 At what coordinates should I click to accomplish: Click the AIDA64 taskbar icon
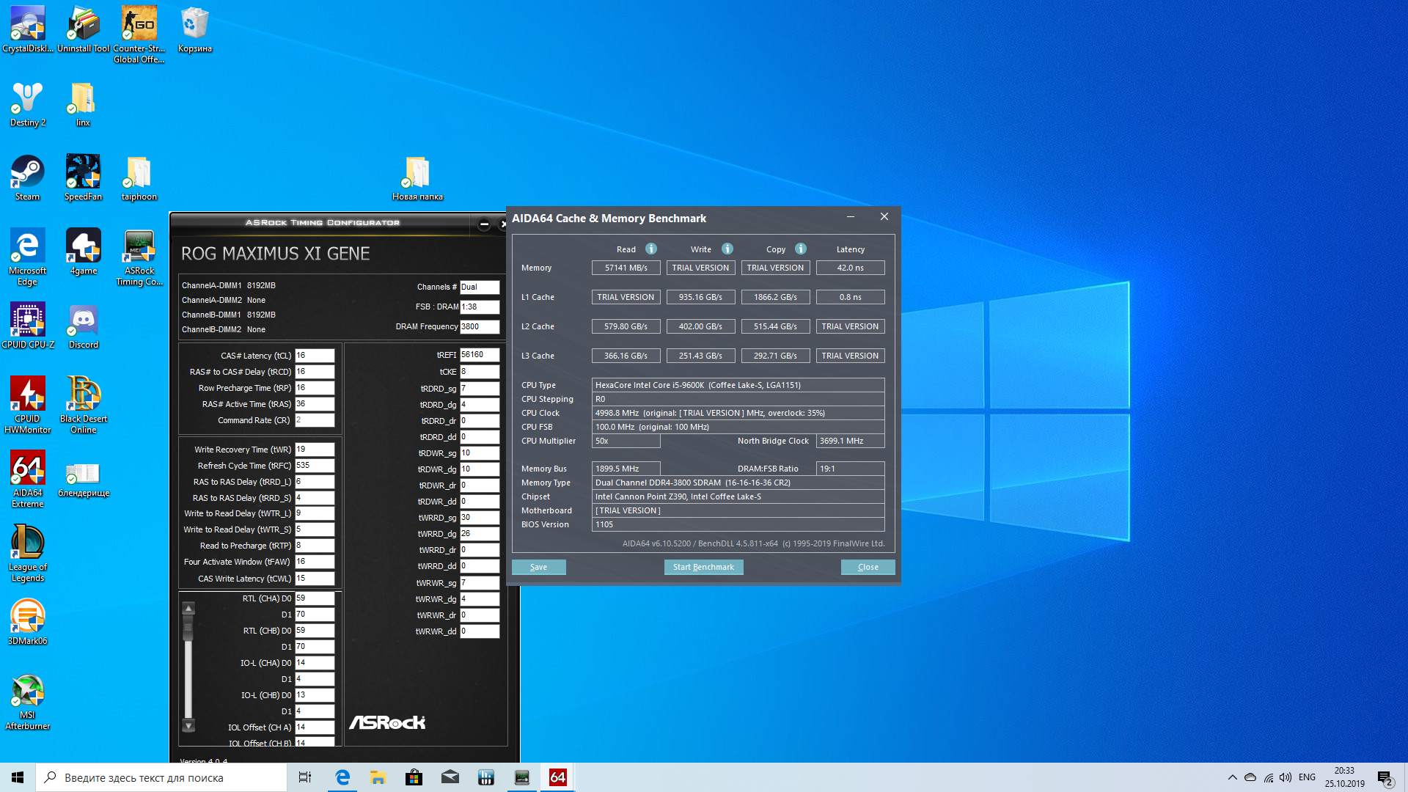(557, 777)
